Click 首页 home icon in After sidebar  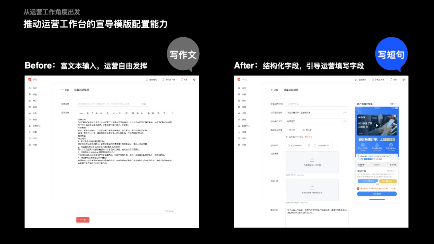239,88
